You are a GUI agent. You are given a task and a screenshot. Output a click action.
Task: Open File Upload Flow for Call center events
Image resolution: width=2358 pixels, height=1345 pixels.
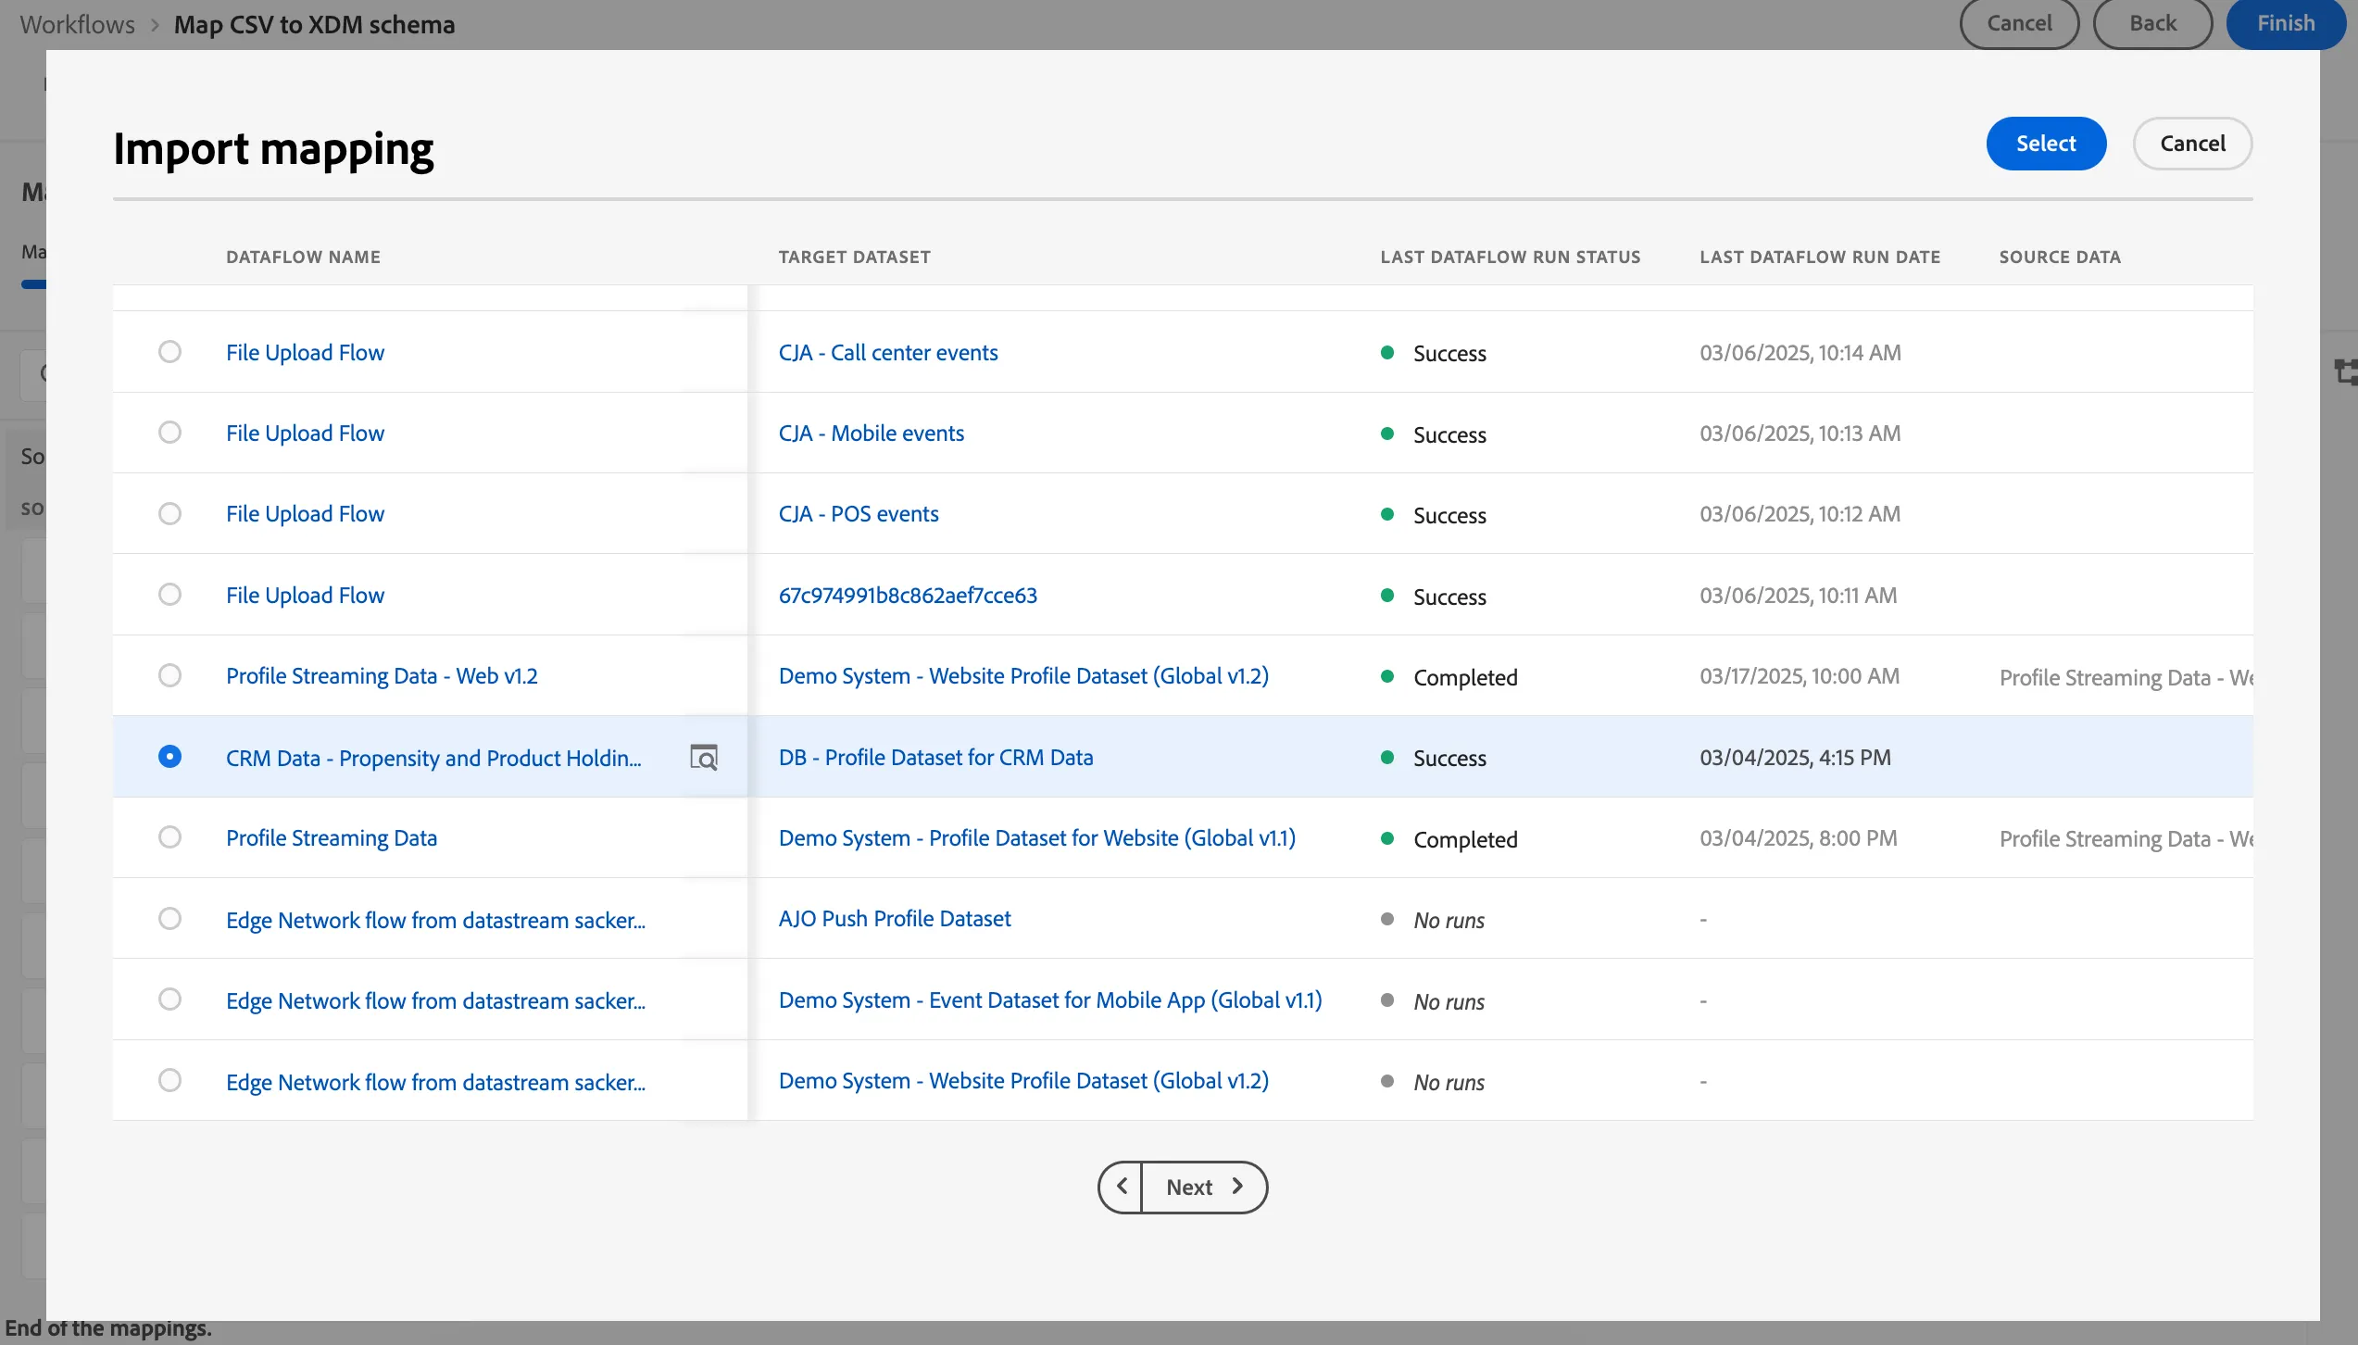pos(305,352)
